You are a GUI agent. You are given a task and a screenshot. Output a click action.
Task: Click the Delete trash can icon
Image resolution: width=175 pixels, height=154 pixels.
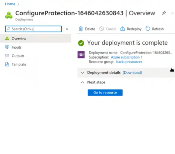(x=81, y=29)
